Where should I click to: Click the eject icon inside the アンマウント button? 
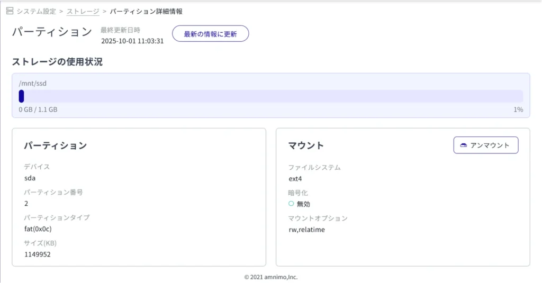tap(464, 145)
